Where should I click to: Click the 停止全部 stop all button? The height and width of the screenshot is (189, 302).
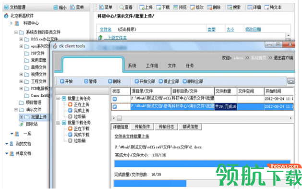coord(169,81)
